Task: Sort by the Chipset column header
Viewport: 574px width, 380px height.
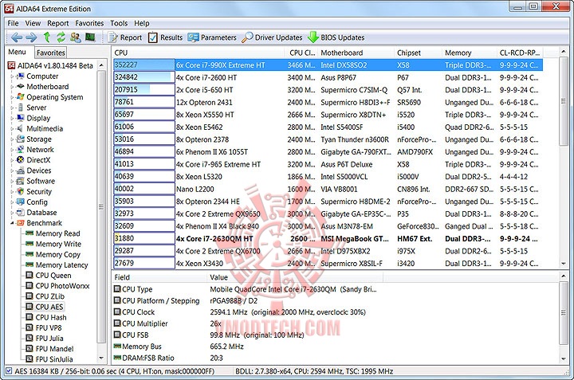Action: [419, 53]
